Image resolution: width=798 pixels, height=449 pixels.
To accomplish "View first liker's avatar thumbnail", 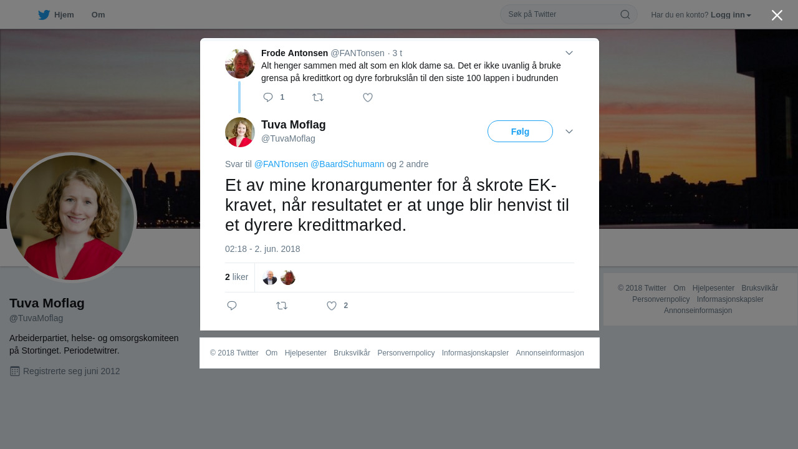I will point(270,278).
